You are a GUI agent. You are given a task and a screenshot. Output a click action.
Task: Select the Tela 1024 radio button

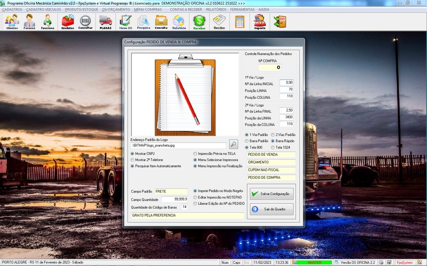pos(273,147)
